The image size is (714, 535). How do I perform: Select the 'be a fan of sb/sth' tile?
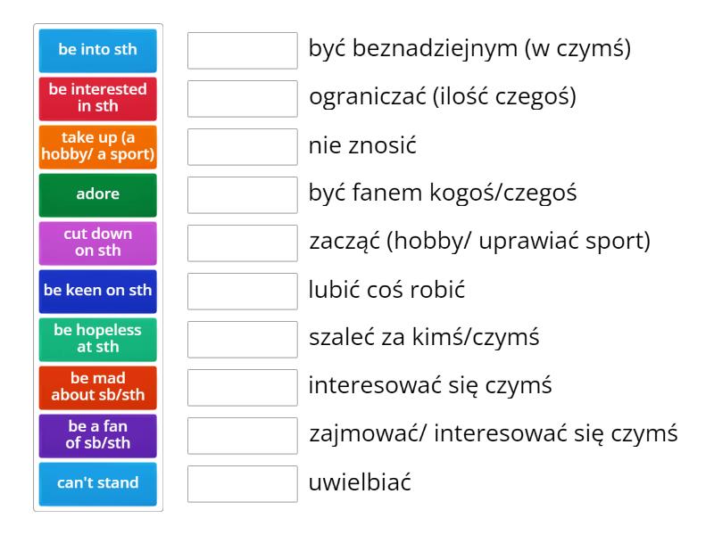click(98, 436)
